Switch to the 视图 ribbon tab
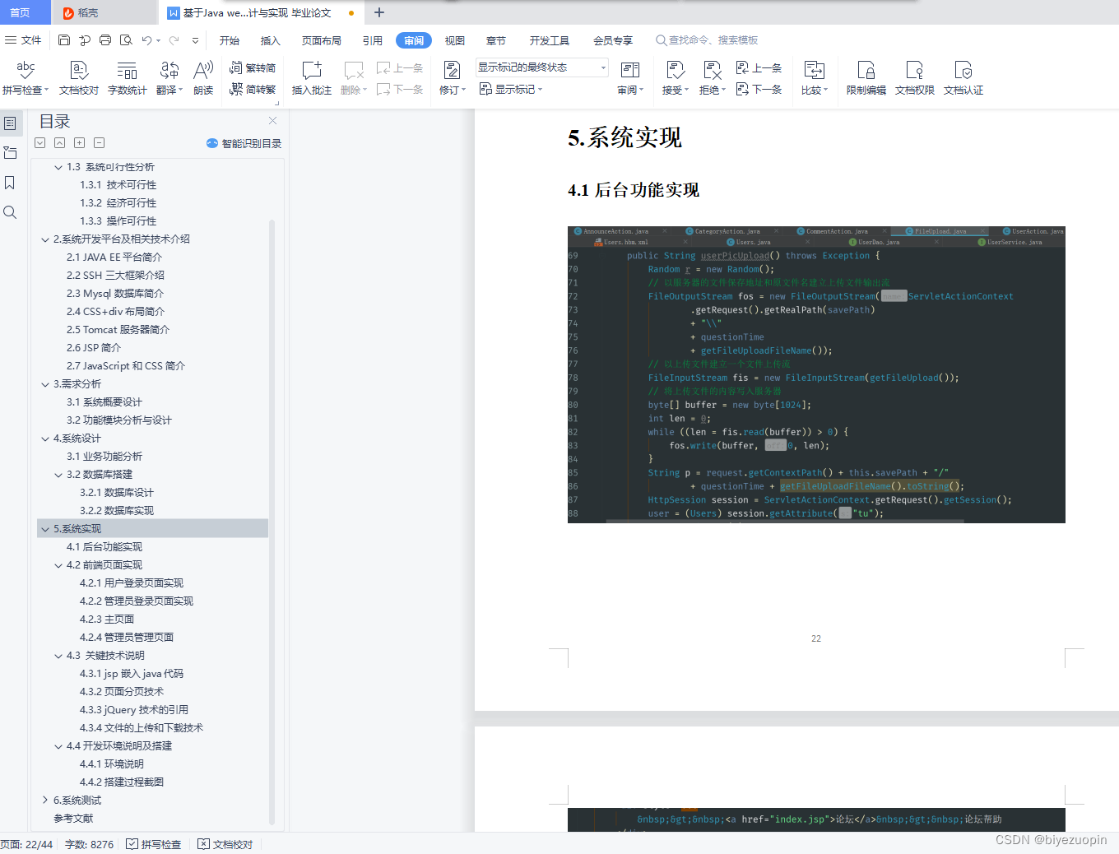Image resolution: width=1119 pixels, height=854 pixels. point(454,39)
